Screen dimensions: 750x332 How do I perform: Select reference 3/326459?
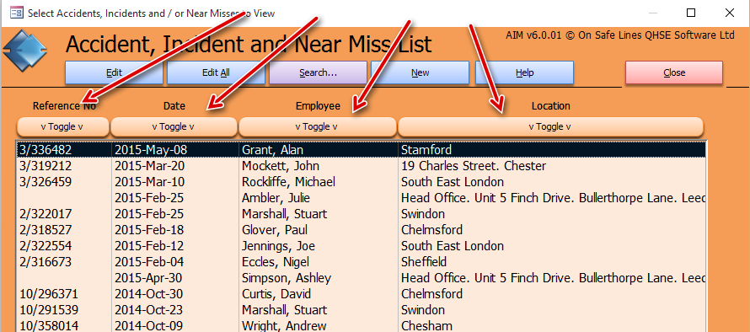click(x=45, y=182)
